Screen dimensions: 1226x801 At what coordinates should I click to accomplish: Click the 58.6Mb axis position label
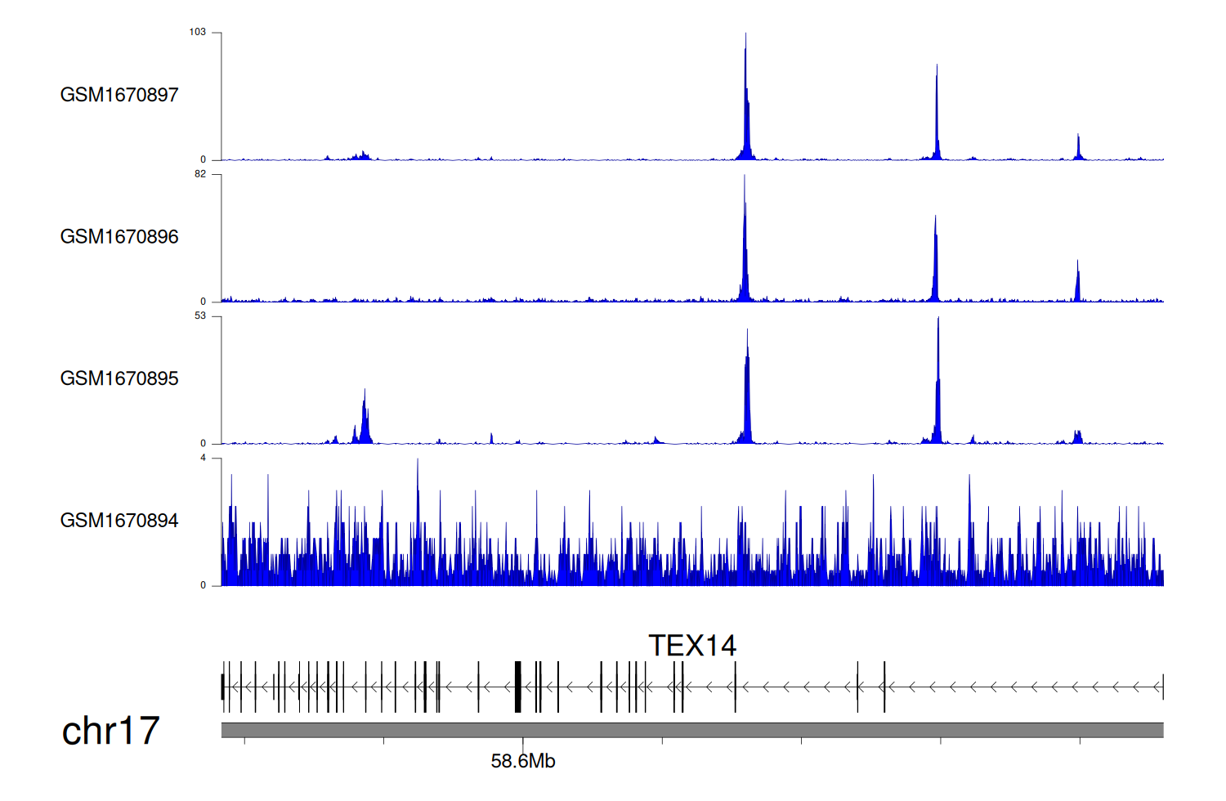523,762
